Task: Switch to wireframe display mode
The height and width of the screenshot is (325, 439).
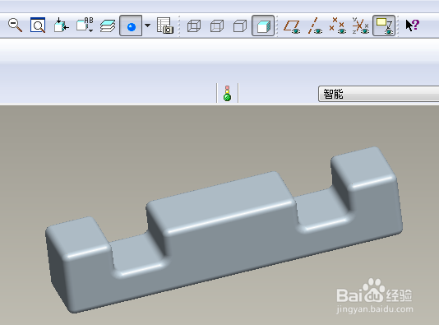Action: tap(194, 26)
